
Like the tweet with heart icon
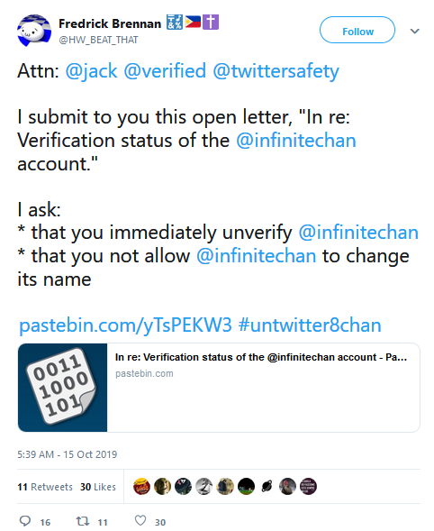tap(140, 520)
